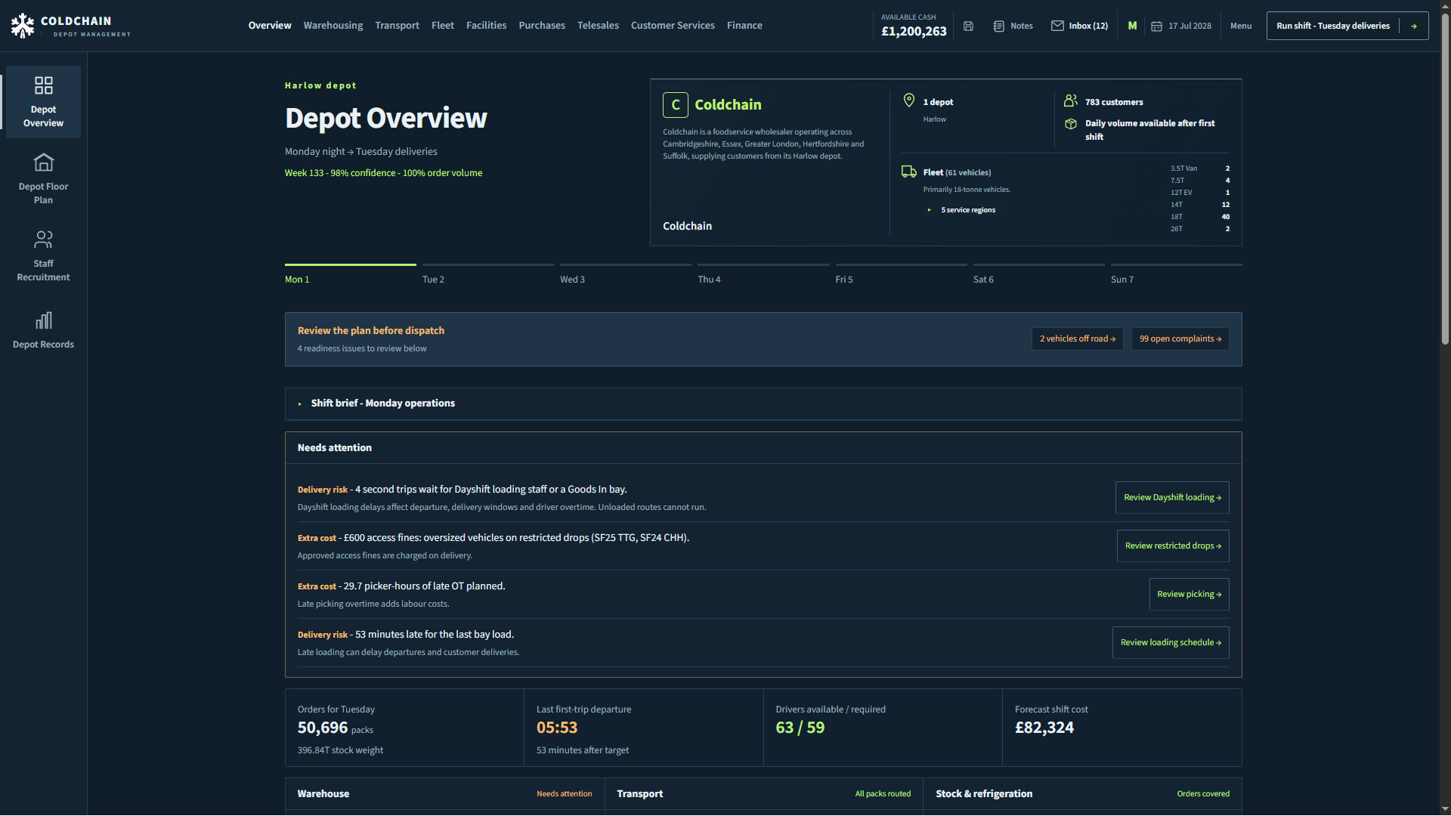Viewport: 1451px width, 816px height.
Task: Click the Review picking button
Action: pos(1190,594)
